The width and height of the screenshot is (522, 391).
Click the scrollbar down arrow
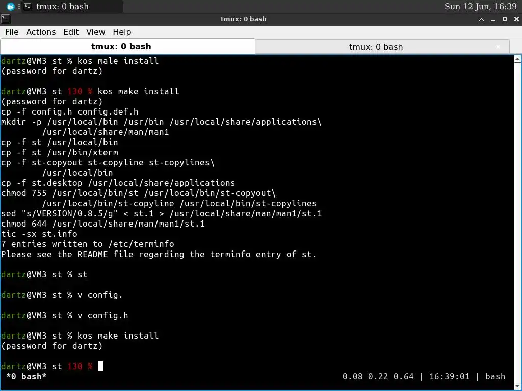click(517, 386)
